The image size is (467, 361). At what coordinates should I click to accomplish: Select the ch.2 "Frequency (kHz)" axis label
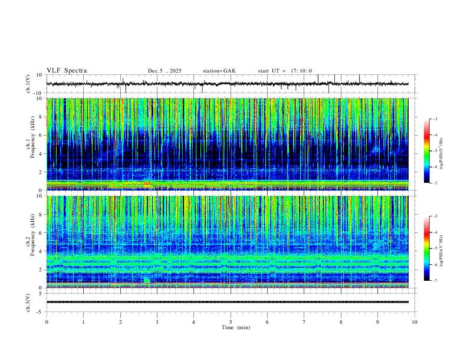click(x=33, y=234)
